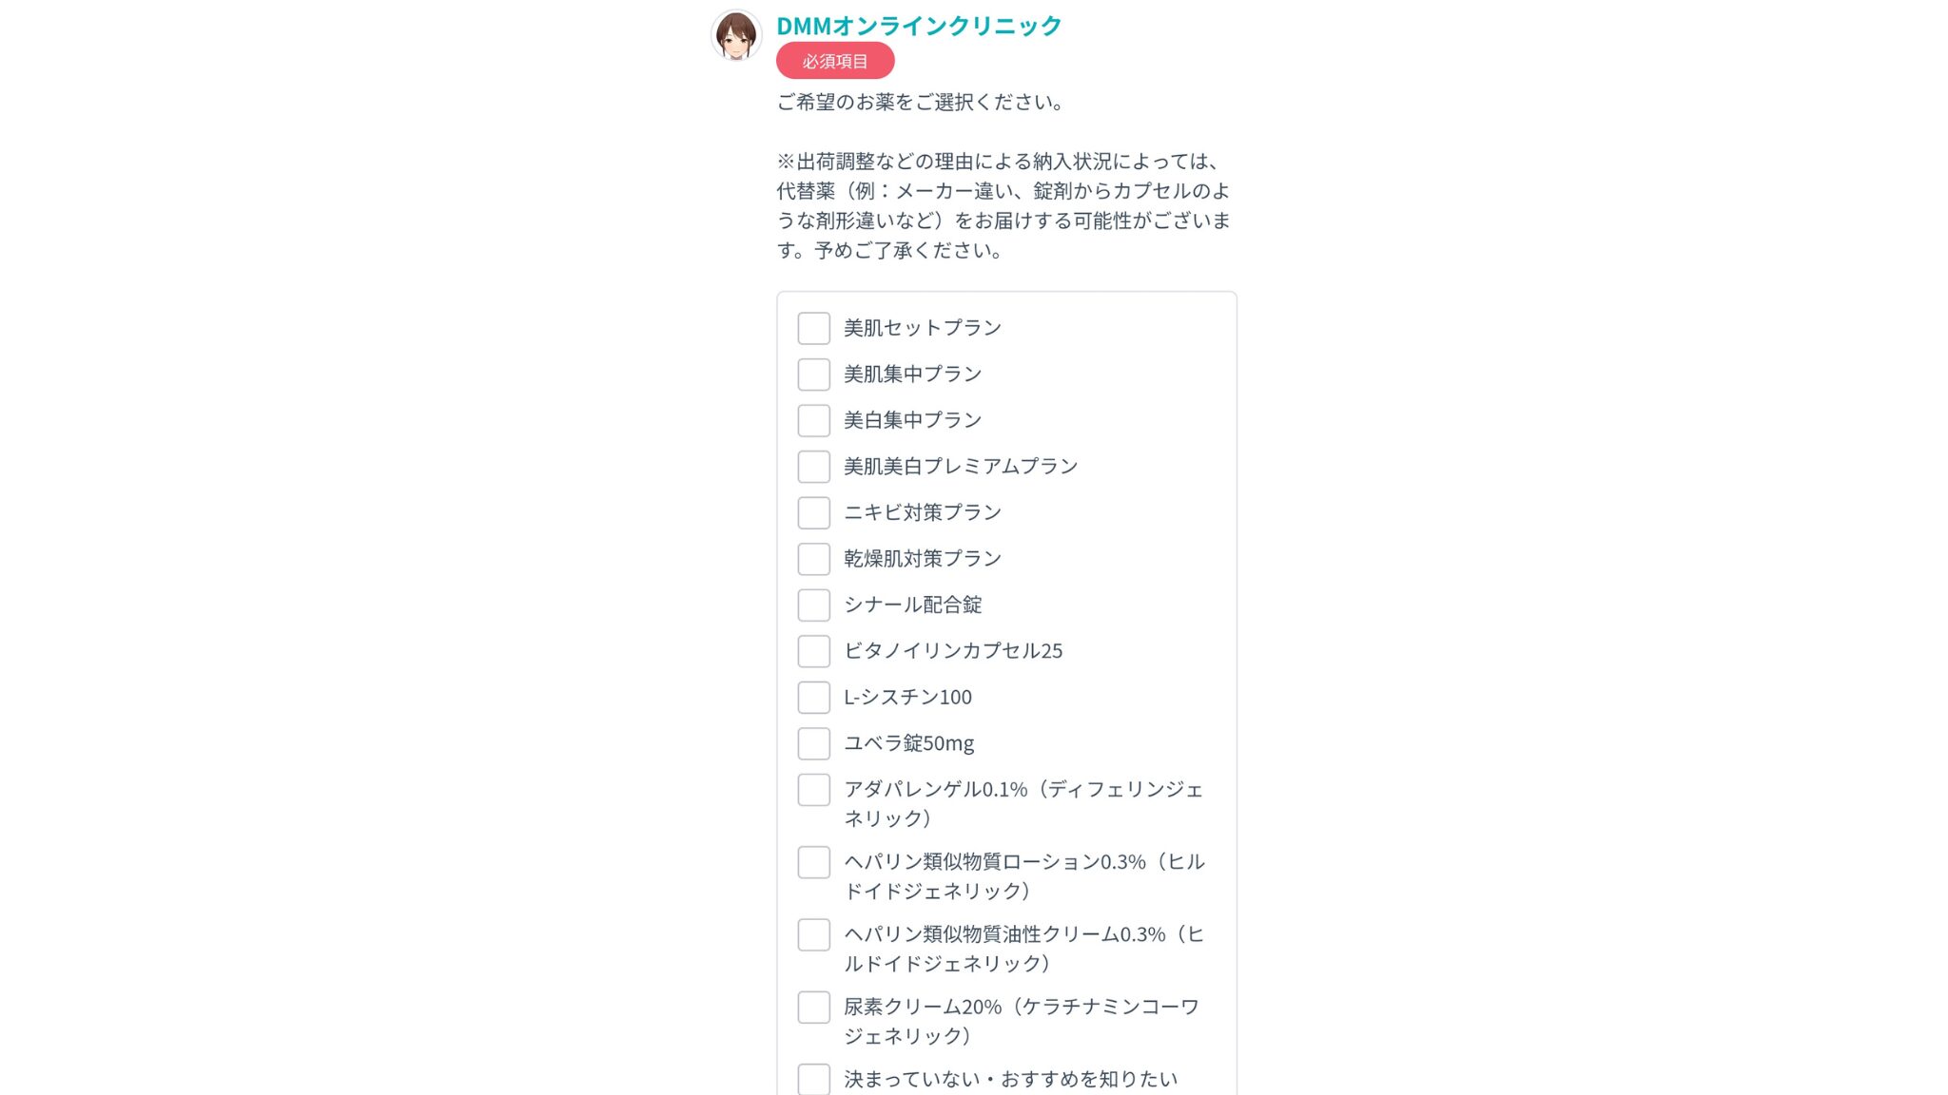The width and height of the screenshot is (1948, 1095).
Task: Click the 美肌セットプラン label text
Action: [922, 328]
